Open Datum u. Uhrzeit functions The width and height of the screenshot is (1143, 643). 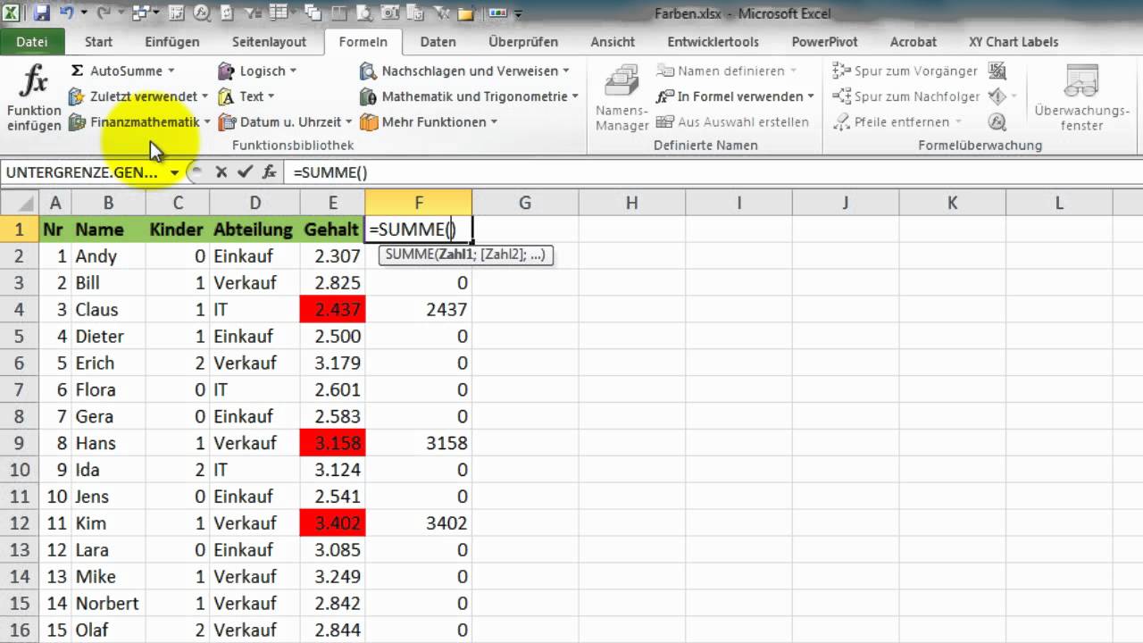(286, 122)
